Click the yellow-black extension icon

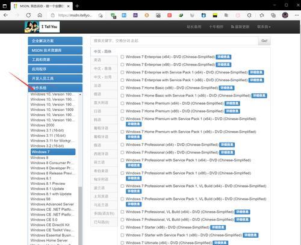[x=215, y=15]
